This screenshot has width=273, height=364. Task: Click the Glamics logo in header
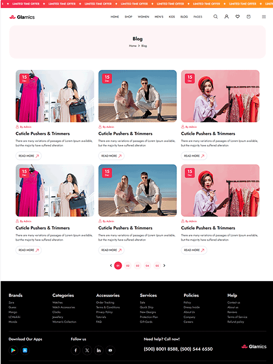(22, 17)
